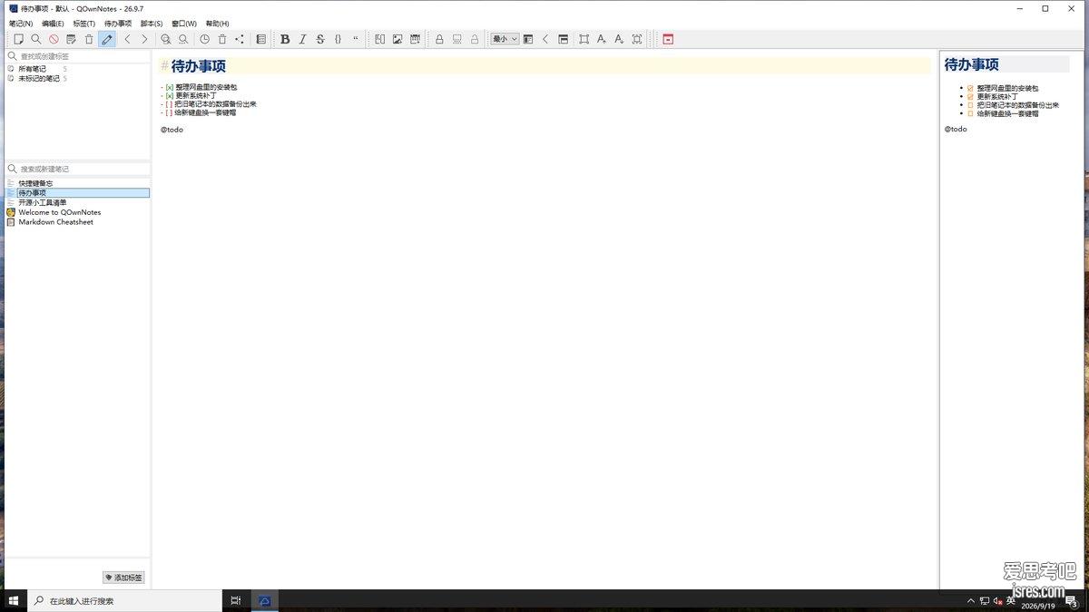
Task: Insert block quote icon
Action: [355, 39]
